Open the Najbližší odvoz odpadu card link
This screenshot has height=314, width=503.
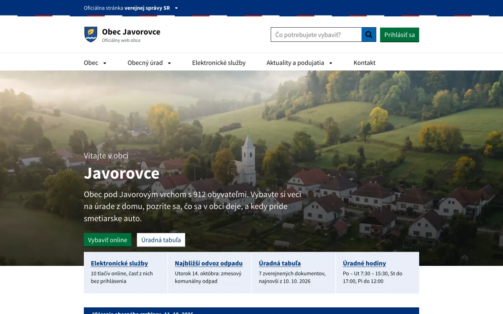209,263
